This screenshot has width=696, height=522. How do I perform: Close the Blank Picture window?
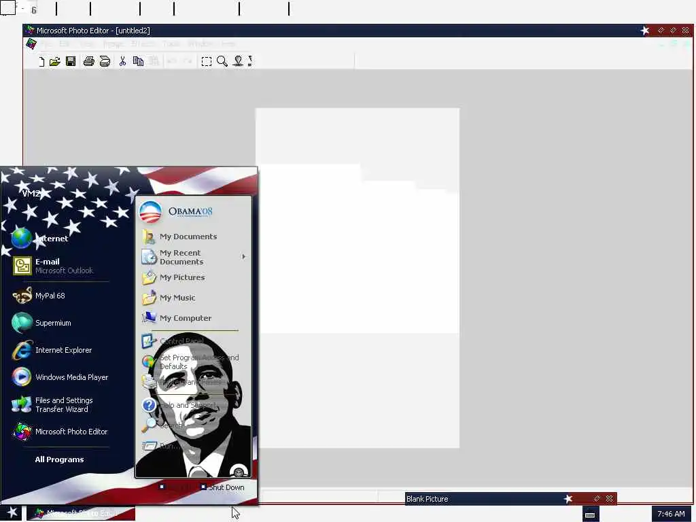tap(610, 498)
